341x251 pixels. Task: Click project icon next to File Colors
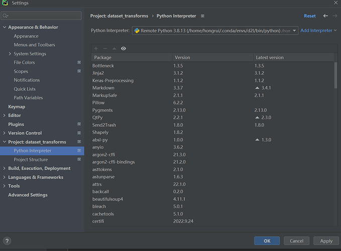point(79,62)
